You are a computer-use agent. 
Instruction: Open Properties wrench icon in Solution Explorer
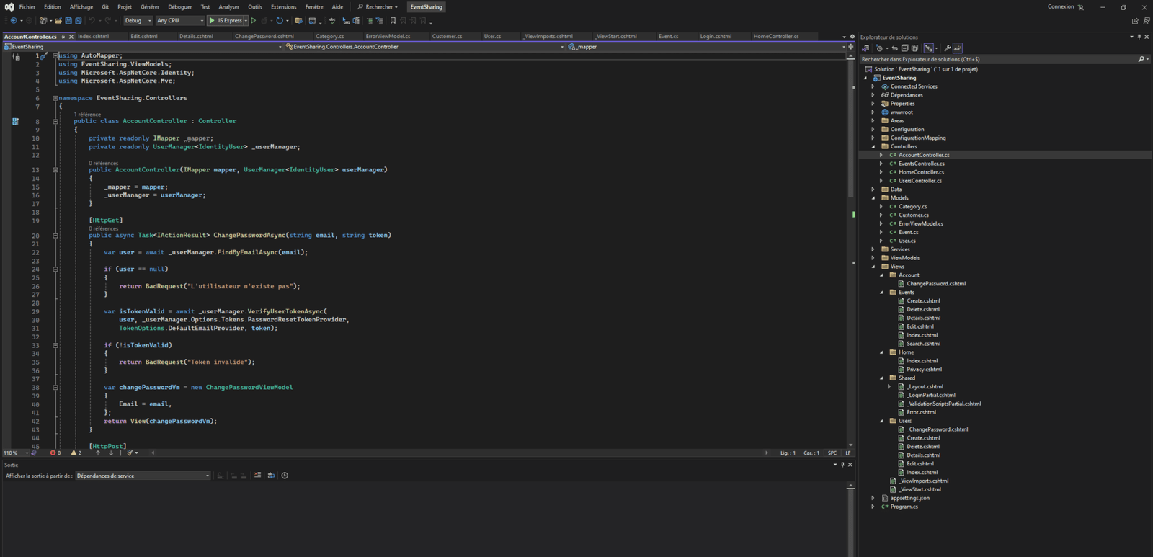(948, 48)
